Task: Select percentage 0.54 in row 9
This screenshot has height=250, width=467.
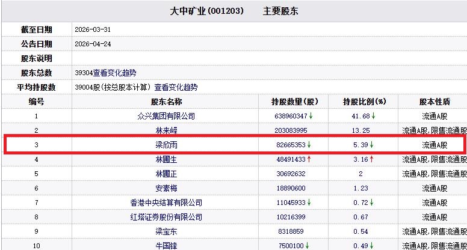Action: point(360,231)
